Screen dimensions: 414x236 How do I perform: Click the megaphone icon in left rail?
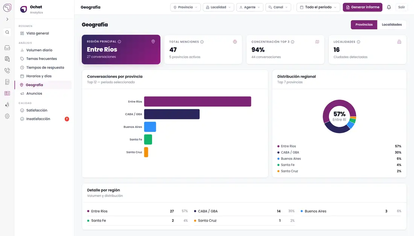point(8,104)
